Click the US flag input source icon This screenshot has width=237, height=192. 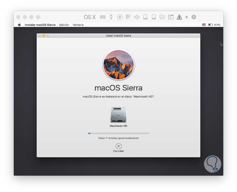(204, 25)
